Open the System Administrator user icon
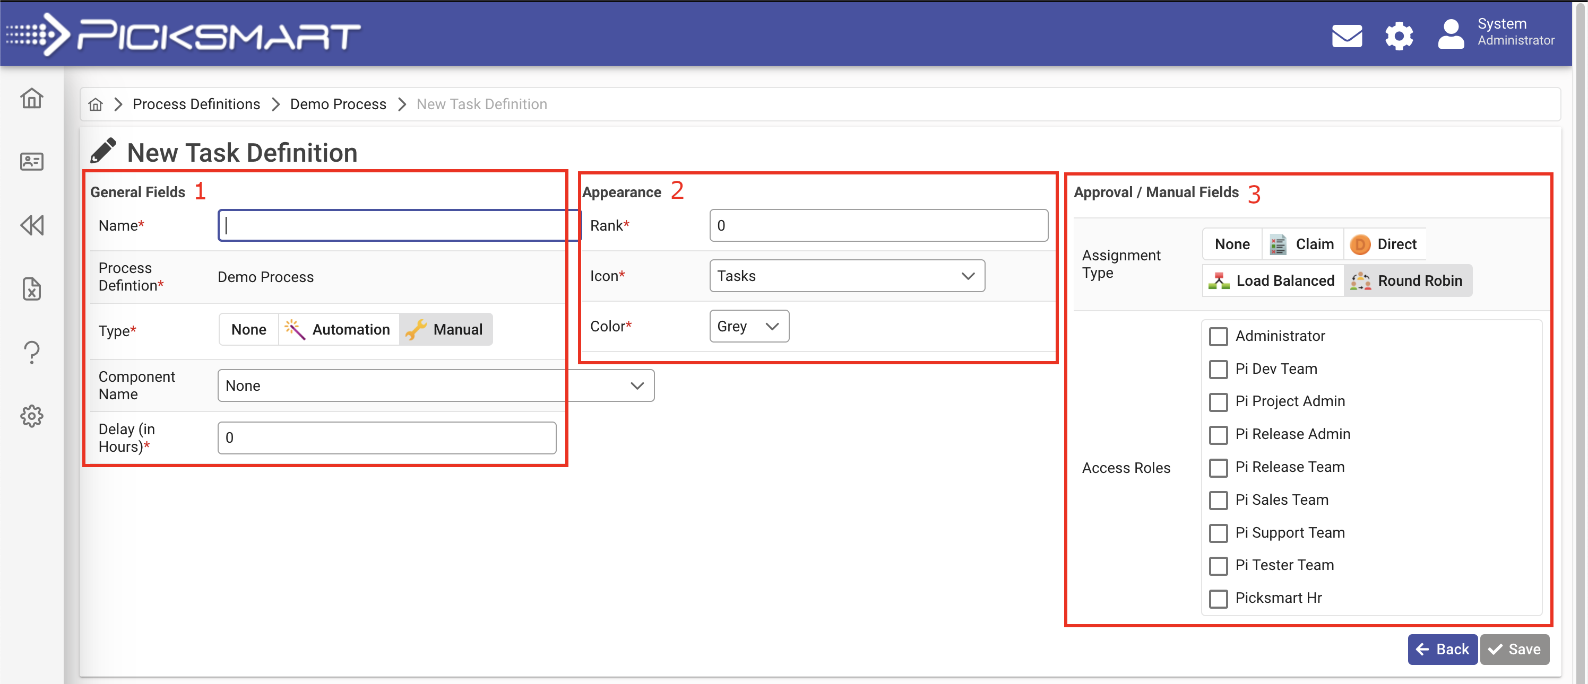 point(1451,34)
